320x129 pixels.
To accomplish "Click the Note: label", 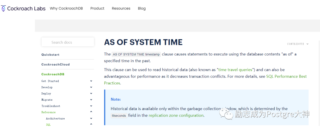I will 116,99.
